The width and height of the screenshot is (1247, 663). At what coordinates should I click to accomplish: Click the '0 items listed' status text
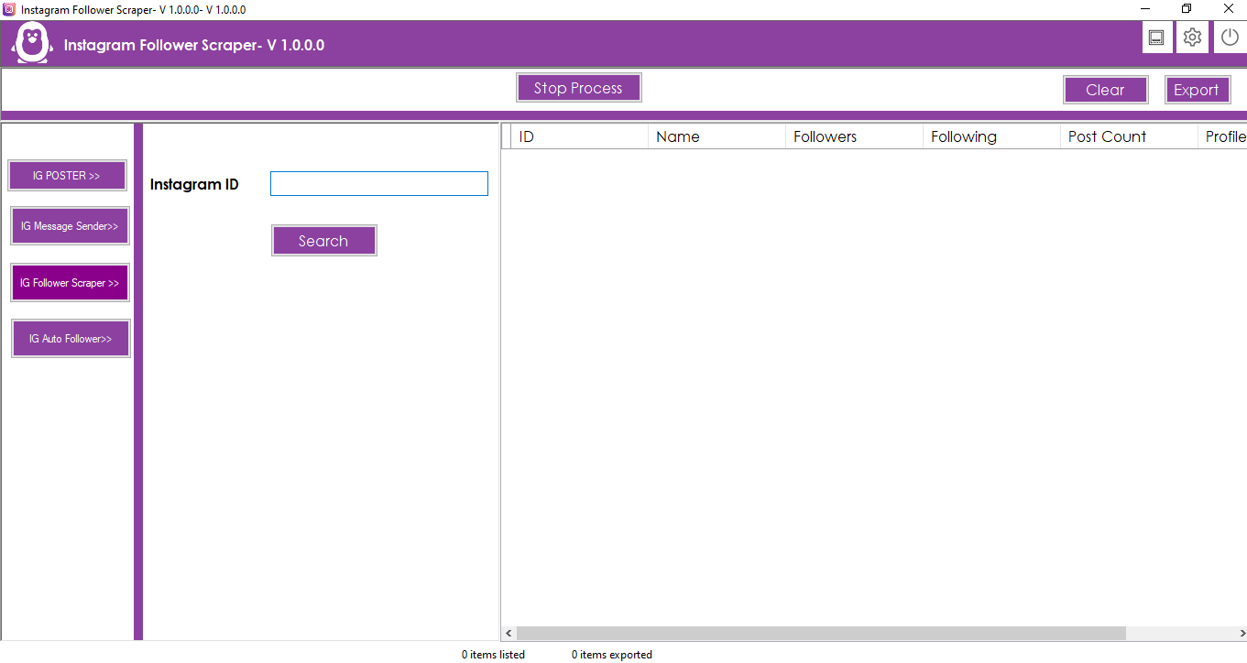tap(493, 655)
